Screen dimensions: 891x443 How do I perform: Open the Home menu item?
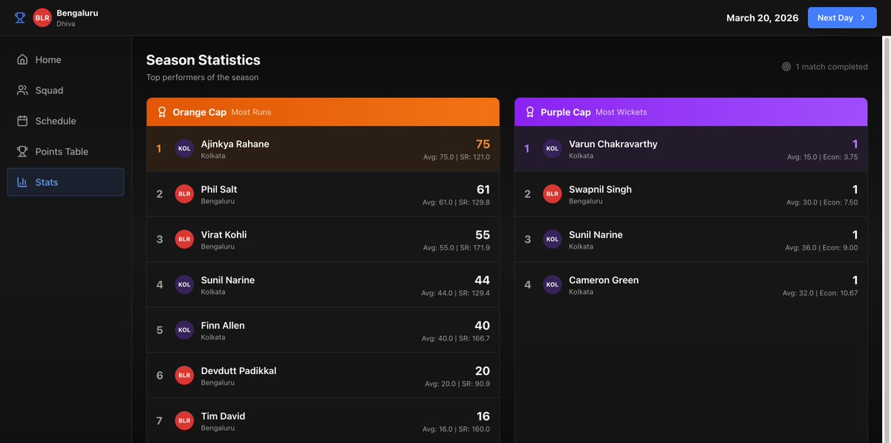pos(65,59)
